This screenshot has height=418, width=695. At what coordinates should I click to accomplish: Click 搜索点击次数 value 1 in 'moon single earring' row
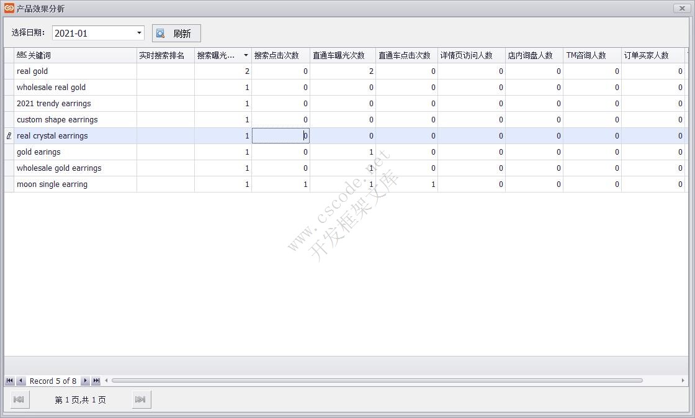click(280, 184)
